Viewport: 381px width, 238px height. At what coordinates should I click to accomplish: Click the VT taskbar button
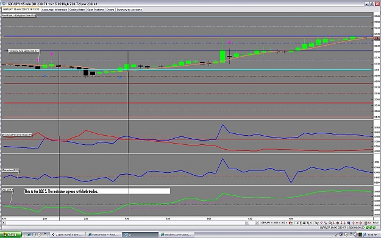[140, 234]
